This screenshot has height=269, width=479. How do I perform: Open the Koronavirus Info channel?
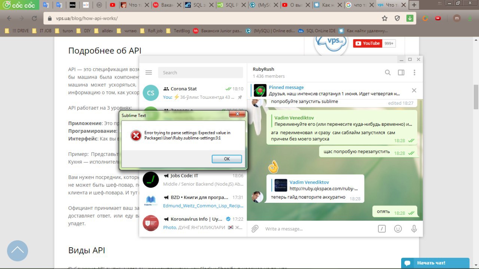193,223
